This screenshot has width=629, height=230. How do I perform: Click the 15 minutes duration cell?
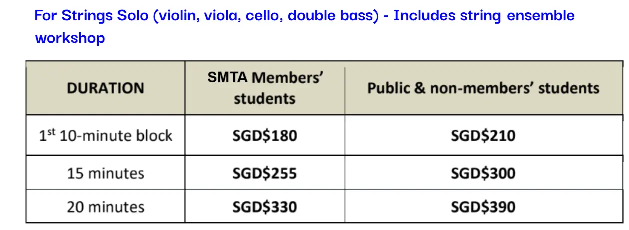[x=105, y=173]
